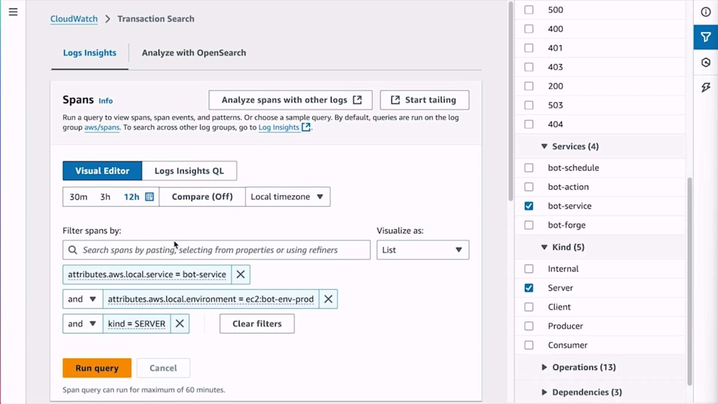Tick the 500 status code checkbox
718x404 pixels.
[529, 10]
